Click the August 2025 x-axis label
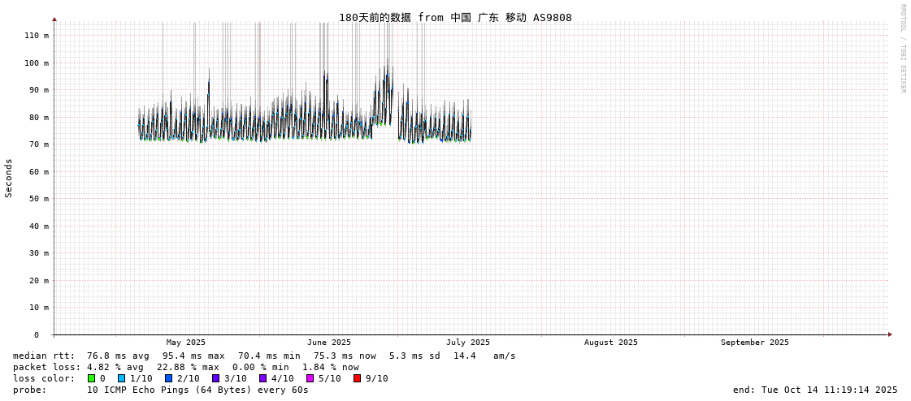 (611, 343)
